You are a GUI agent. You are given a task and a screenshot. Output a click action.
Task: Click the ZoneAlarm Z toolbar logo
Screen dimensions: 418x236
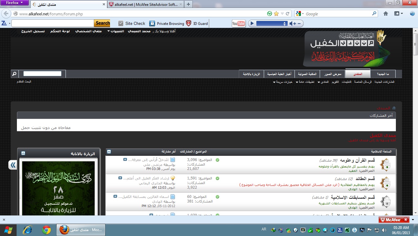[4, 23]
